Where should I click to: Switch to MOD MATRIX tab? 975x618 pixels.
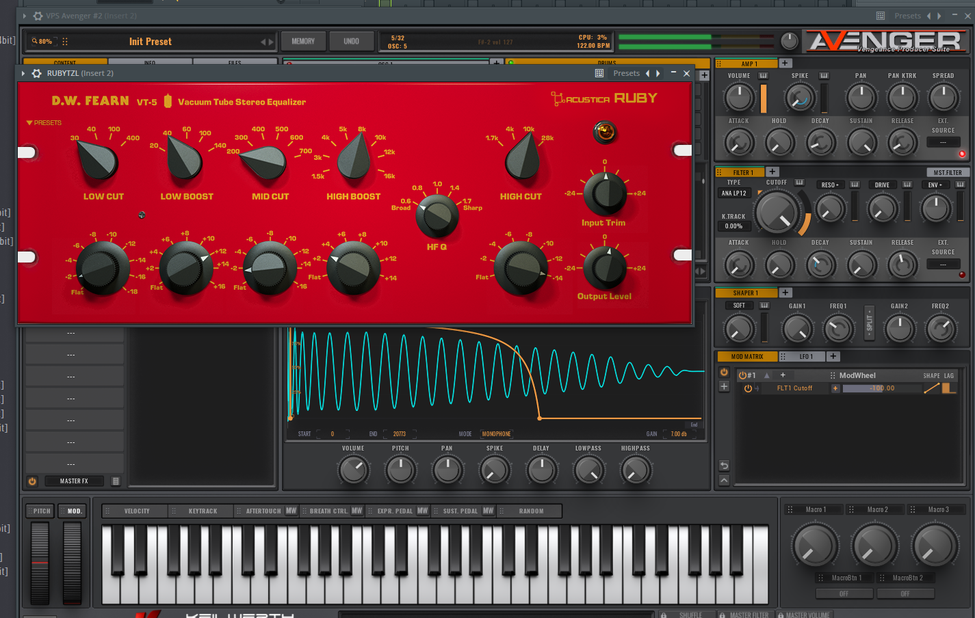pyautogui.click(x=747, y=356)
